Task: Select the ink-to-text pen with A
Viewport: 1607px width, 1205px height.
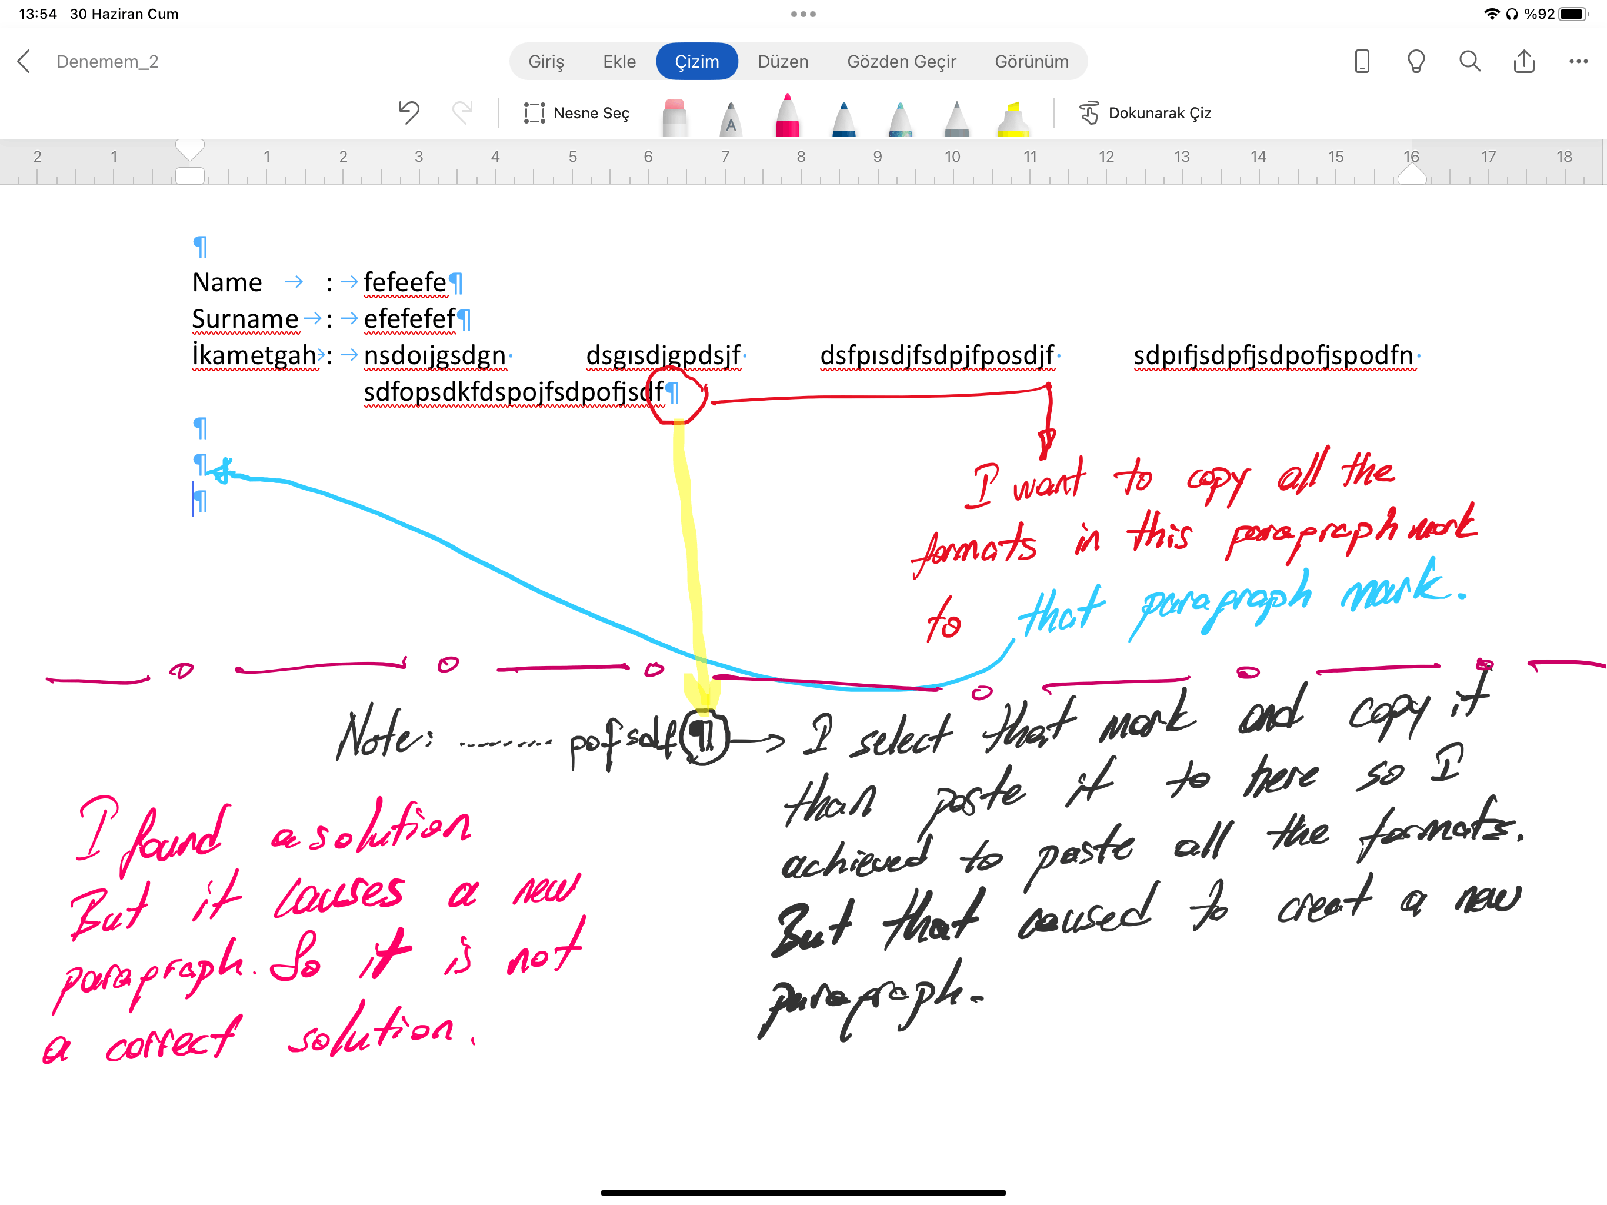Action: [730, 118]
